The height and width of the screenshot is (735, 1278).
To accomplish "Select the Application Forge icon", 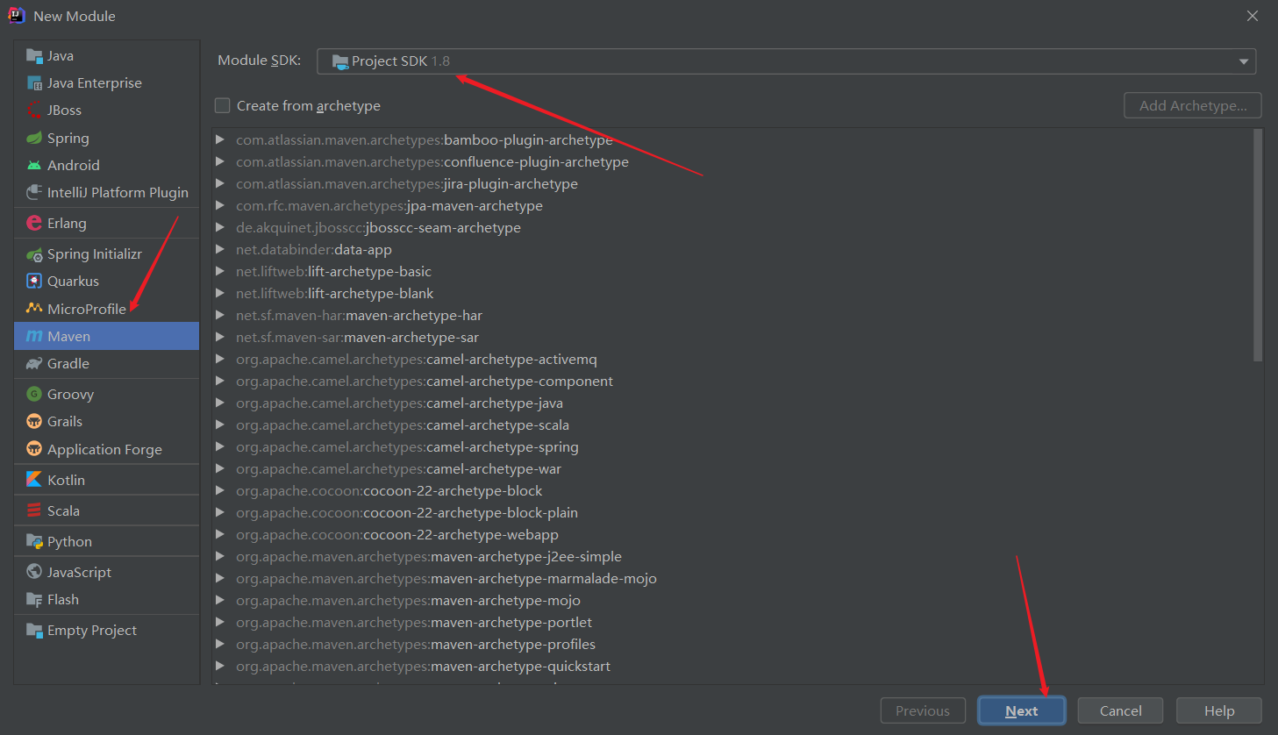I will 34,449.
